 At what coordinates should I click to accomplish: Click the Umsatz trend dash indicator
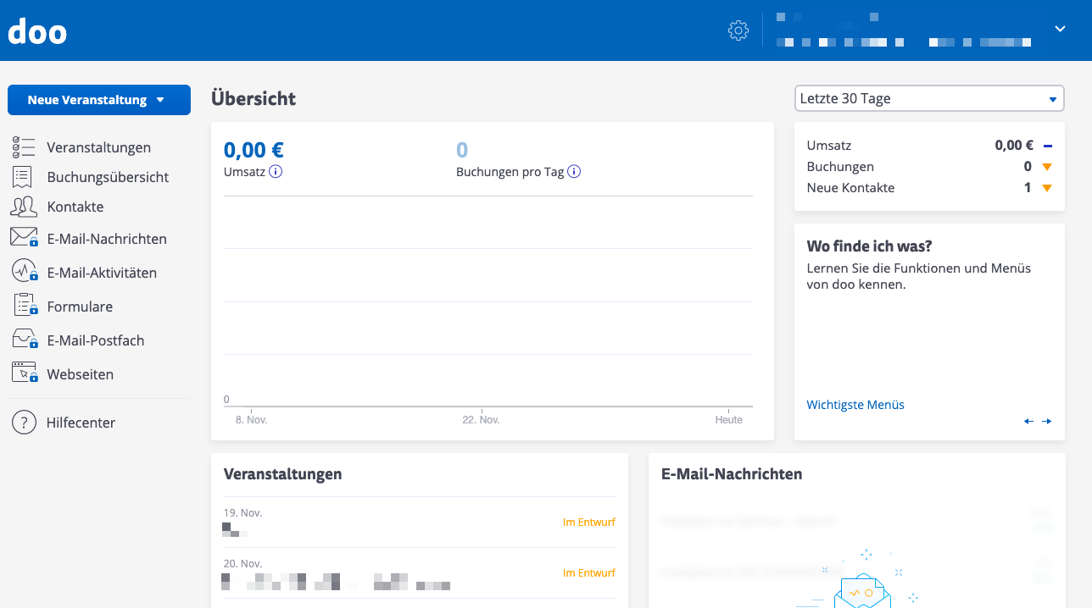pos(1048,146)
